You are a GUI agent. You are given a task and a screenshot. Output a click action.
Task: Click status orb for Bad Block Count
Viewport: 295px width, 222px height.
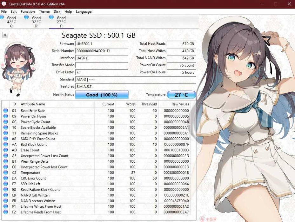6,144
